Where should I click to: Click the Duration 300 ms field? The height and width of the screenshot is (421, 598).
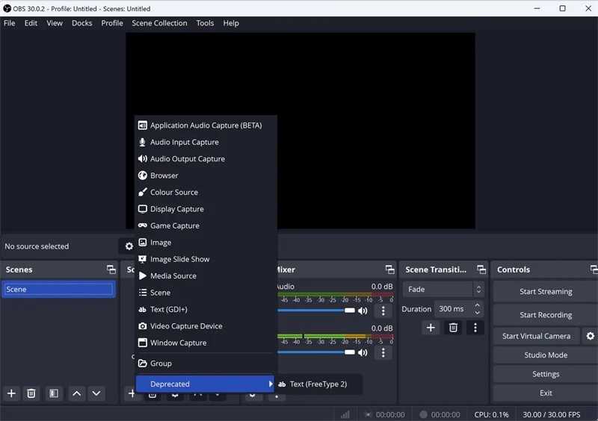(459, 309)
